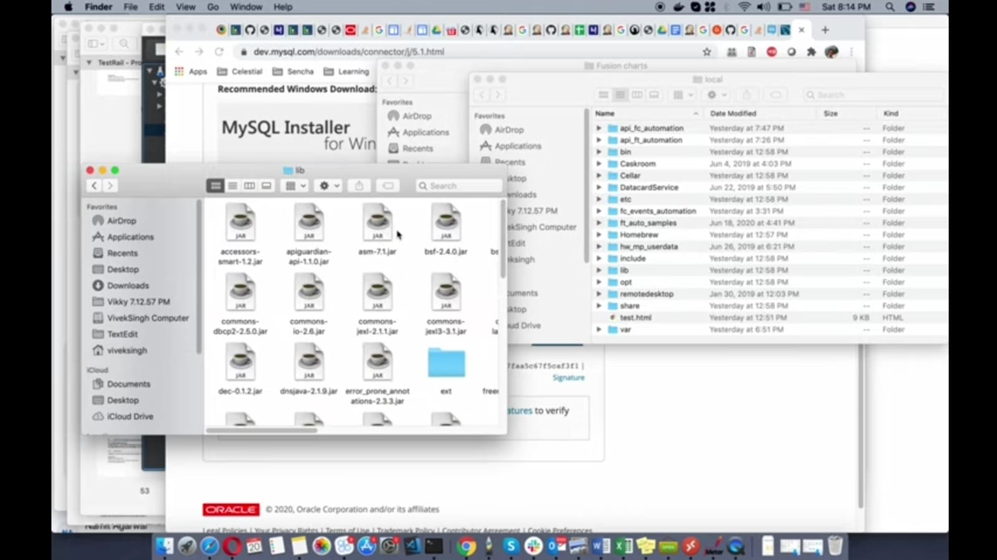Expand Caskroom folder in local window
Viewport: 997px width, 560px height.
(x=599, y=164)
